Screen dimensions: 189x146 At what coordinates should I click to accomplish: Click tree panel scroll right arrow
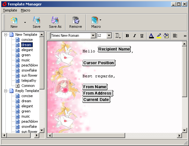pyautogui.click(x=37, y=135)
